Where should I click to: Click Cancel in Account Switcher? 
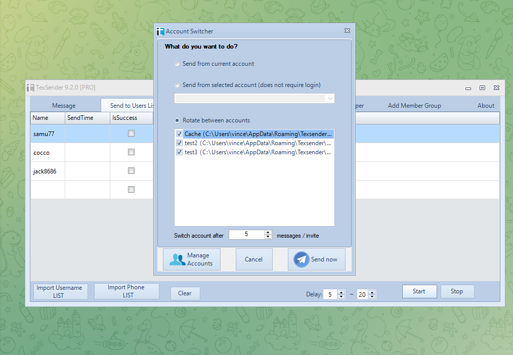(x=254, y=259)
